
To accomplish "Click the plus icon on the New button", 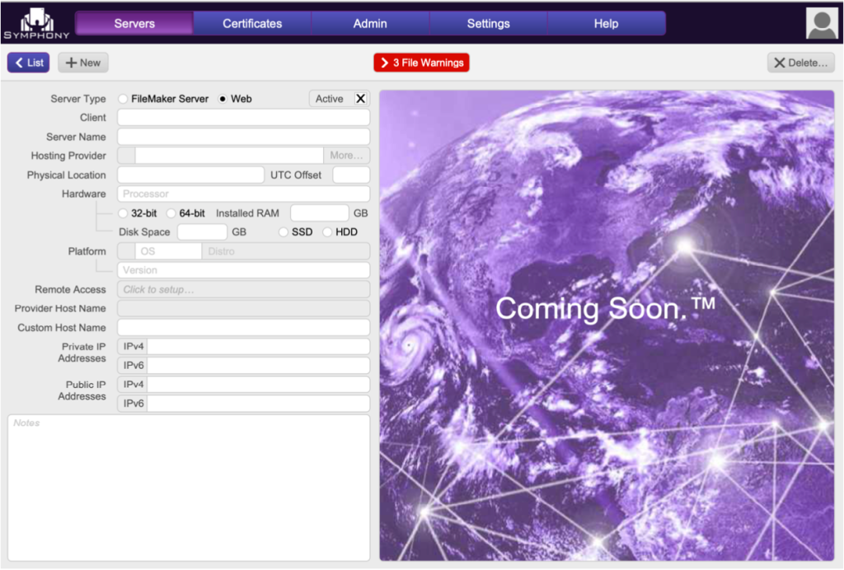I will point(70,62).
